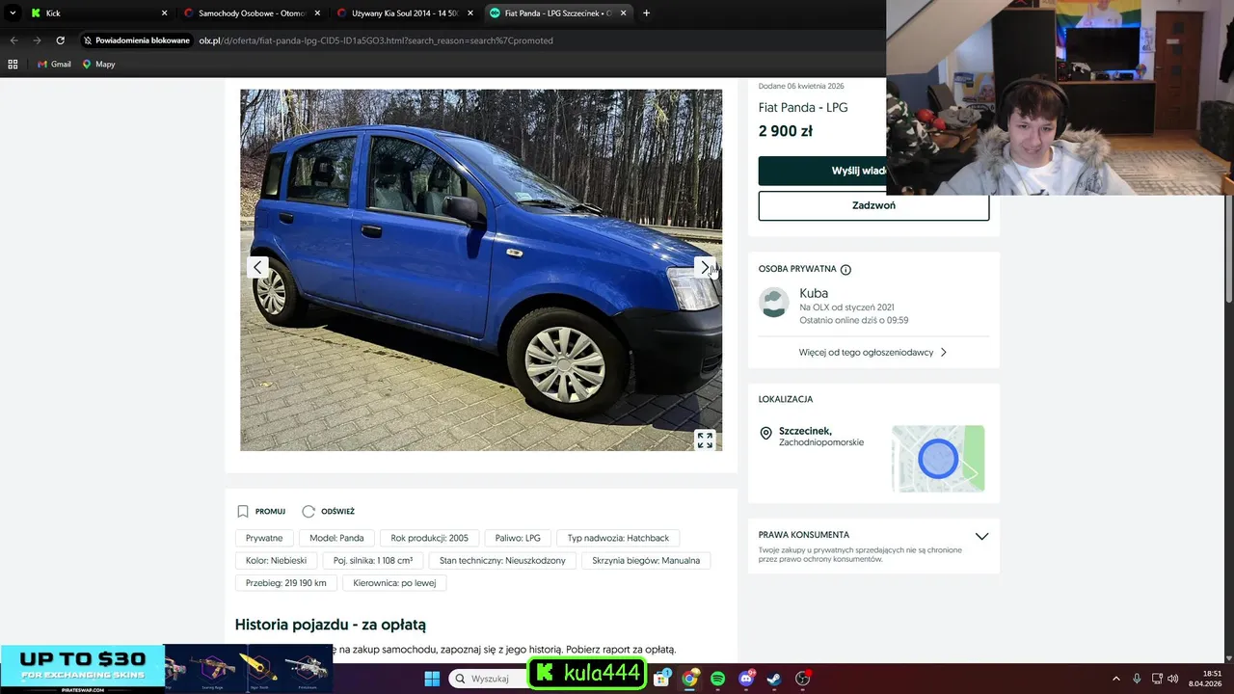The height and width of the screenshot is (694, 1234).
Task: Open the Szczecinek location map thumbnail
Action: [938, 459]
